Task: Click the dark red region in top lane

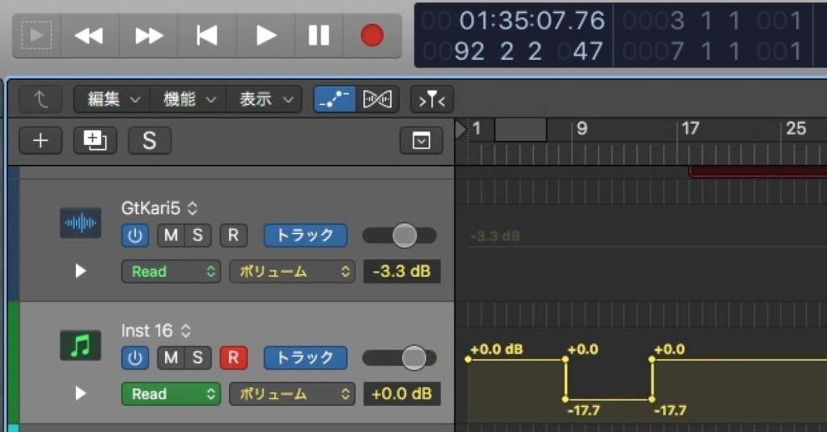Action: [758, 172]
